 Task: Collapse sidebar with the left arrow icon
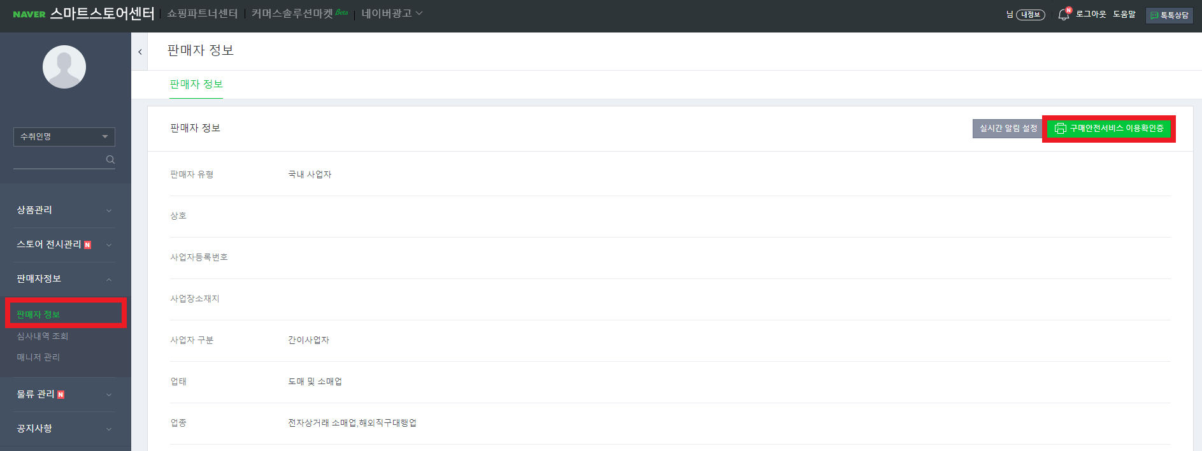pyautogui.click(x=140, y=52)
